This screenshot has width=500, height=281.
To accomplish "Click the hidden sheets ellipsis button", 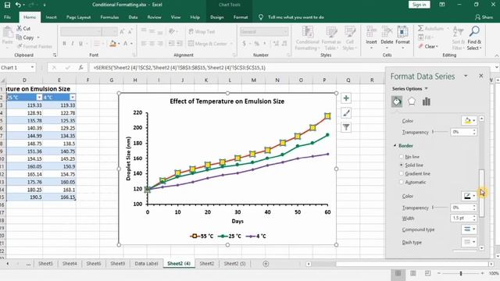I will (28, 264).
